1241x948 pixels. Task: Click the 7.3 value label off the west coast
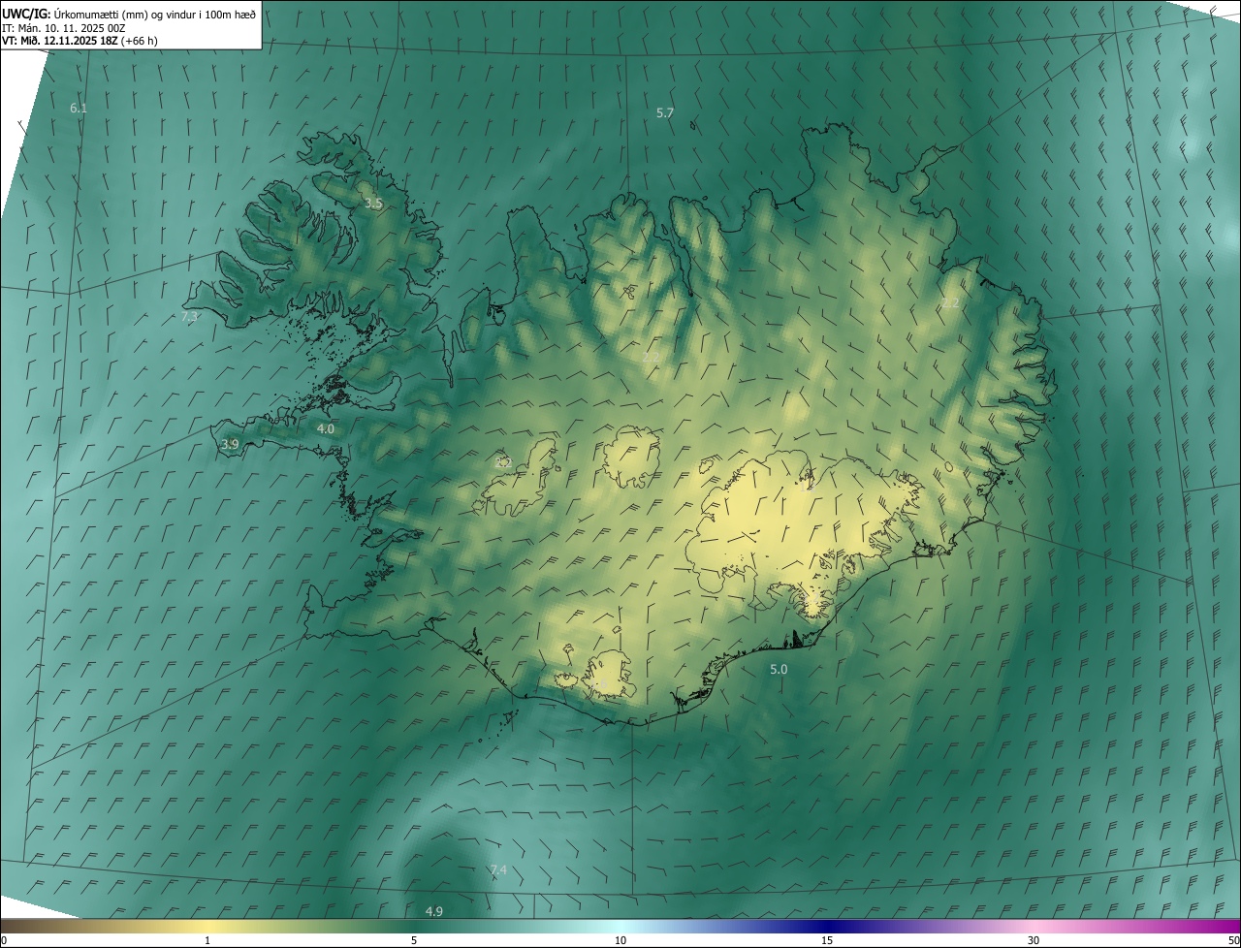[x=190, y=317]
